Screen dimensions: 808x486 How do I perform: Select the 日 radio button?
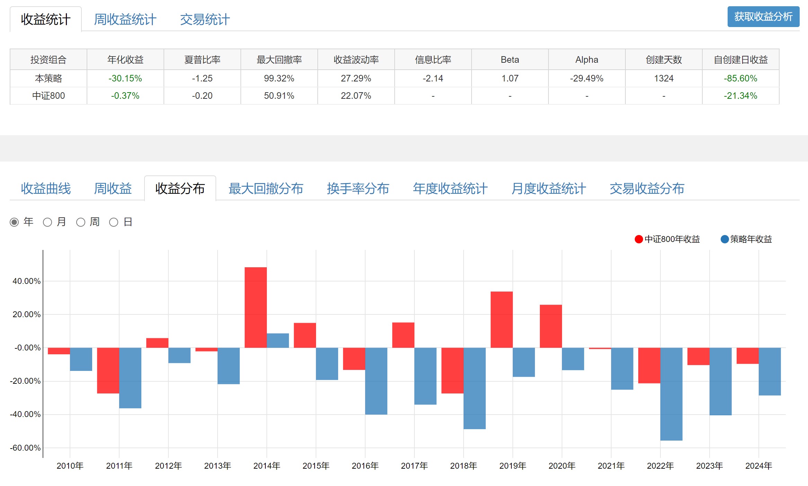pos(114,222)
